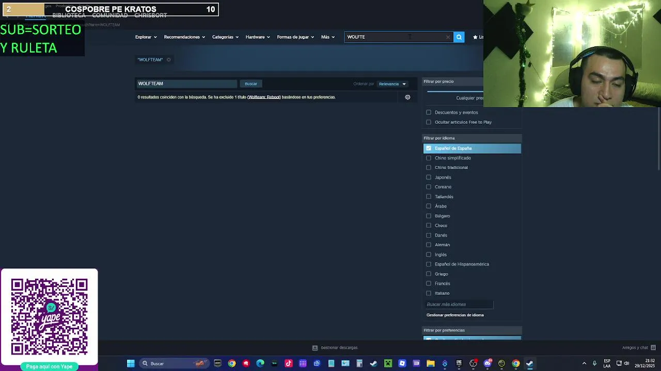Open Lista de deseos star icon
Image resolution: width=661 pixels, height=371 pixels.
point(475,37)
